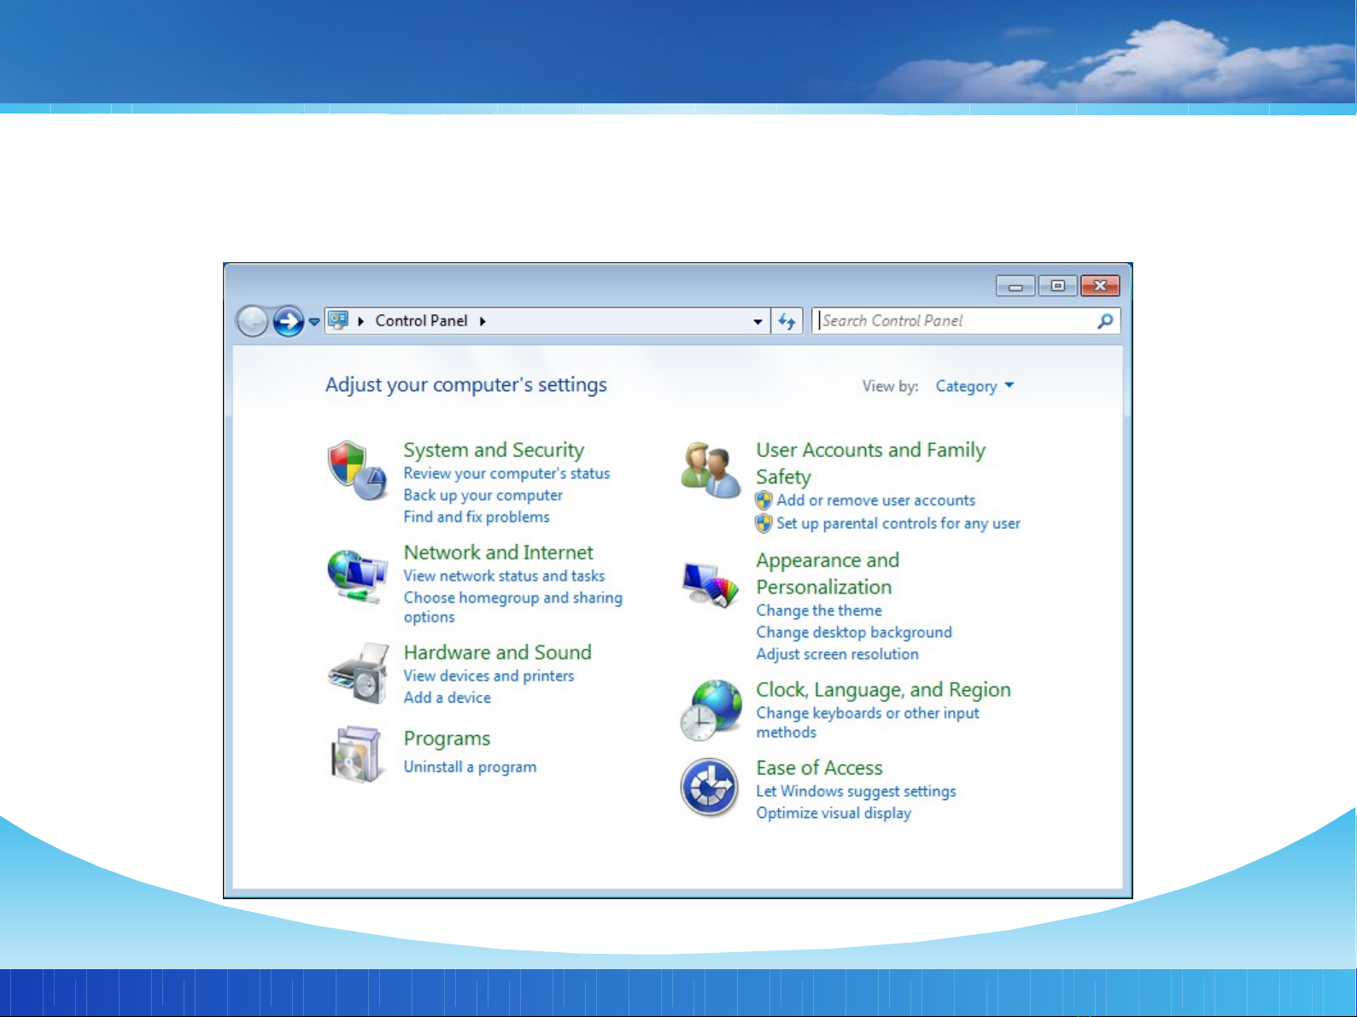Image resolution: width=1357 pixels, height=1017 pixels.
Task: Open System and Security shield icon
Action: click(x=358, y=471)
